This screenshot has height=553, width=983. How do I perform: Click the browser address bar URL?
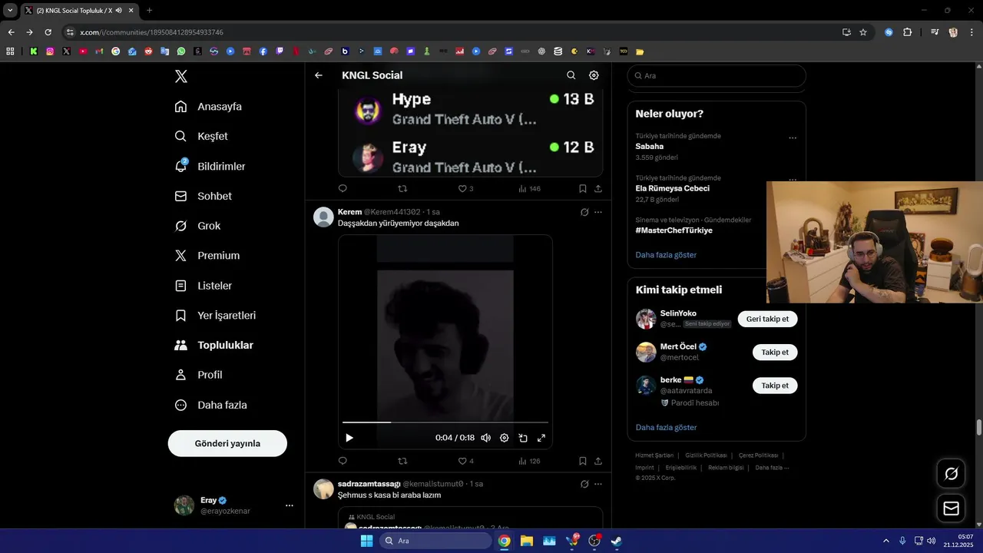[x=151, y=32]
